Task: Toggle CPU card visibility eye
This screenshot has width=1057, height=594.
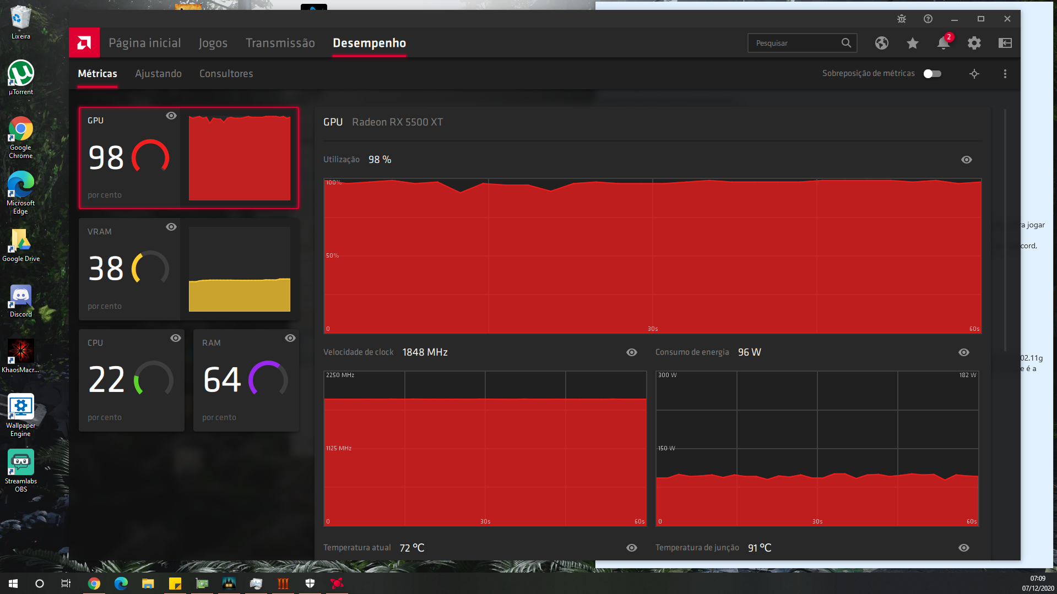Action: 176,338
